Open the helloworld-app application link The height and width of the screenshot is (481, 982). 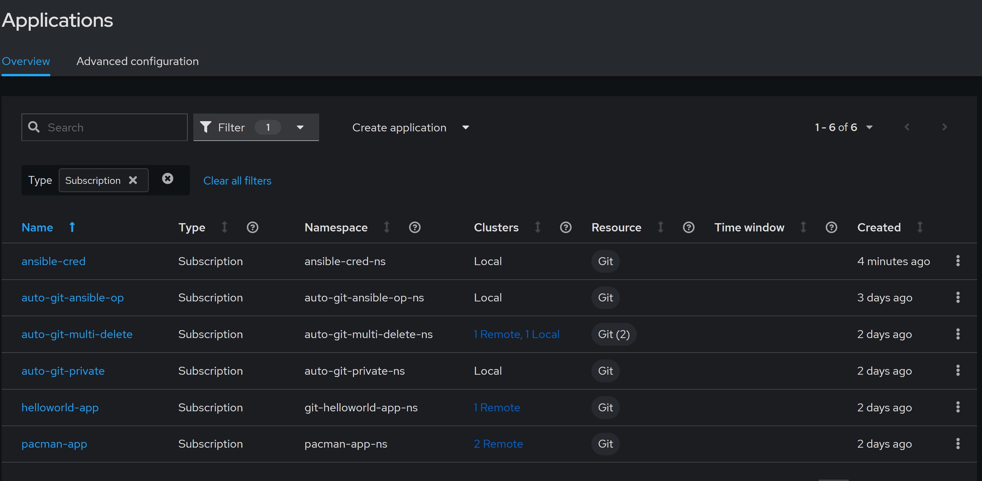click(60, 407)
